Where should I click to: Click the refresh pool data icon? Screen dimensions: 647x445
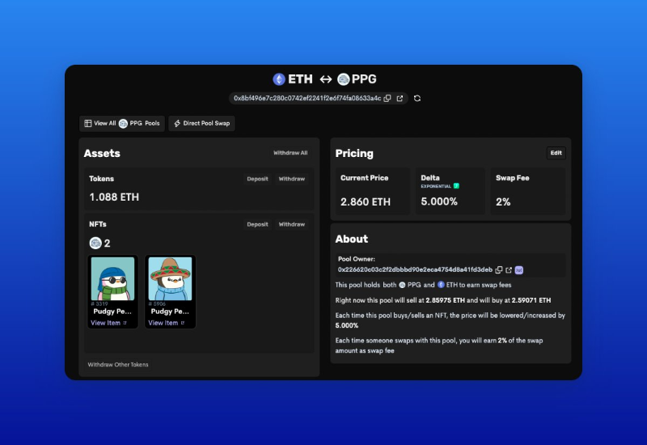click(417, 98)
